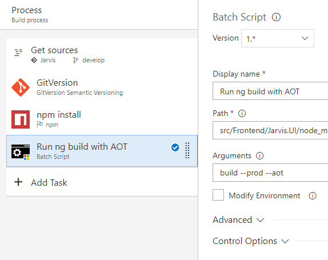
Task: Click the plus icon for Add Task
Action: tap(18, 182)
